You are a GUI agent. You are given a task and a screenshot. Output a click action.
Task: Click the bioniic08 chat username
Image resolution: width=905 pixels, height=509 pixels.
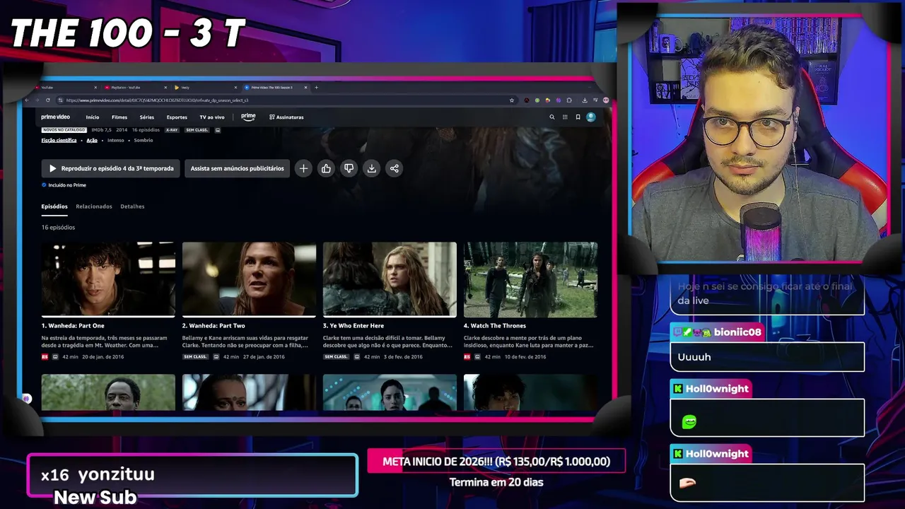click(737, 332)
